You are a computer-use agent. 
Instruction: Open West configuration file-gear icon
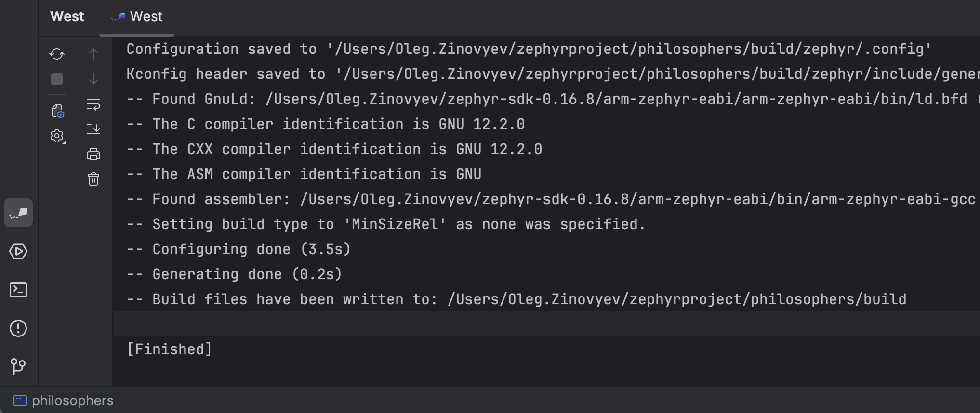(x=57, y=111)
